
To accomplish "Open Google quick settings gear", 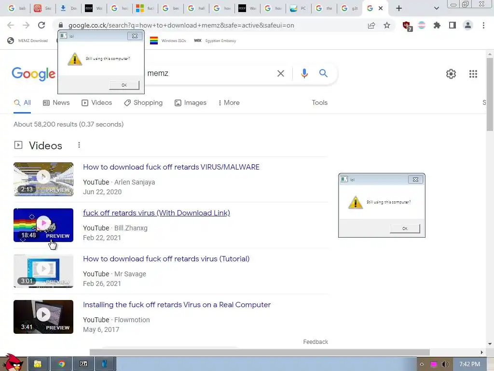I will click(x=451, y=74).
